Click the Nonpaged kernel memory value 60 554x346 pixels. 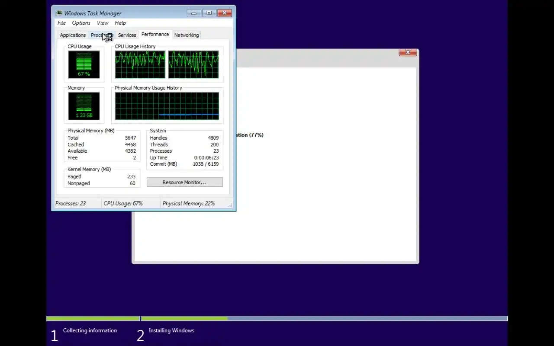coord(132,183)
